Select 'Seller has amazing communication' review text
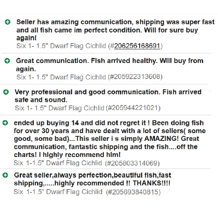 115,30
